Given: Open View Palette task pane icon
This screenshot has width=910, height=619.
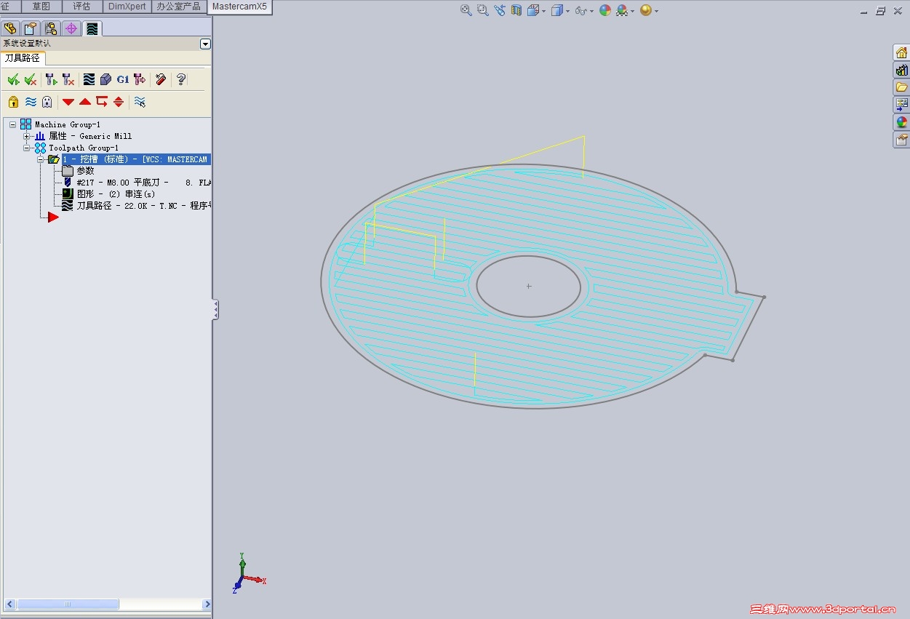Looking at the screenshot, I should click(901, 105).
